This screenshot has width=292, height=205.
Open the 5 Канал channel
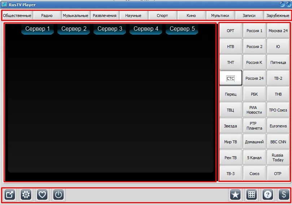(x=254, y=158)
